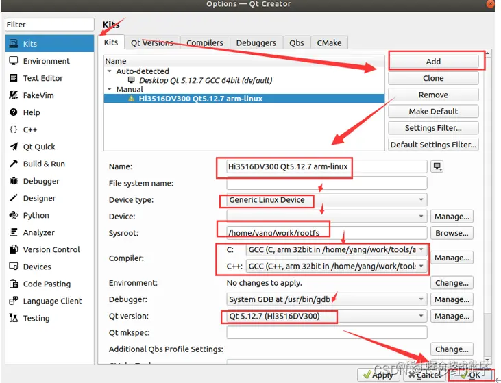This screenshot has width=501, height=383.
Task: Open the empty Device dropdown
Action: 326,217
